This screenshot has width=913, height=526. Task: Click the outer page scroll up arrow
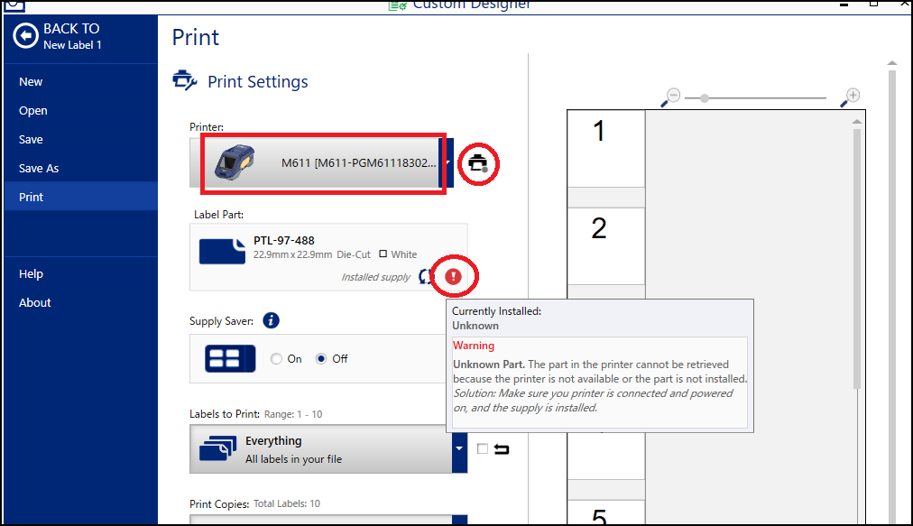[x=892, y=62]
